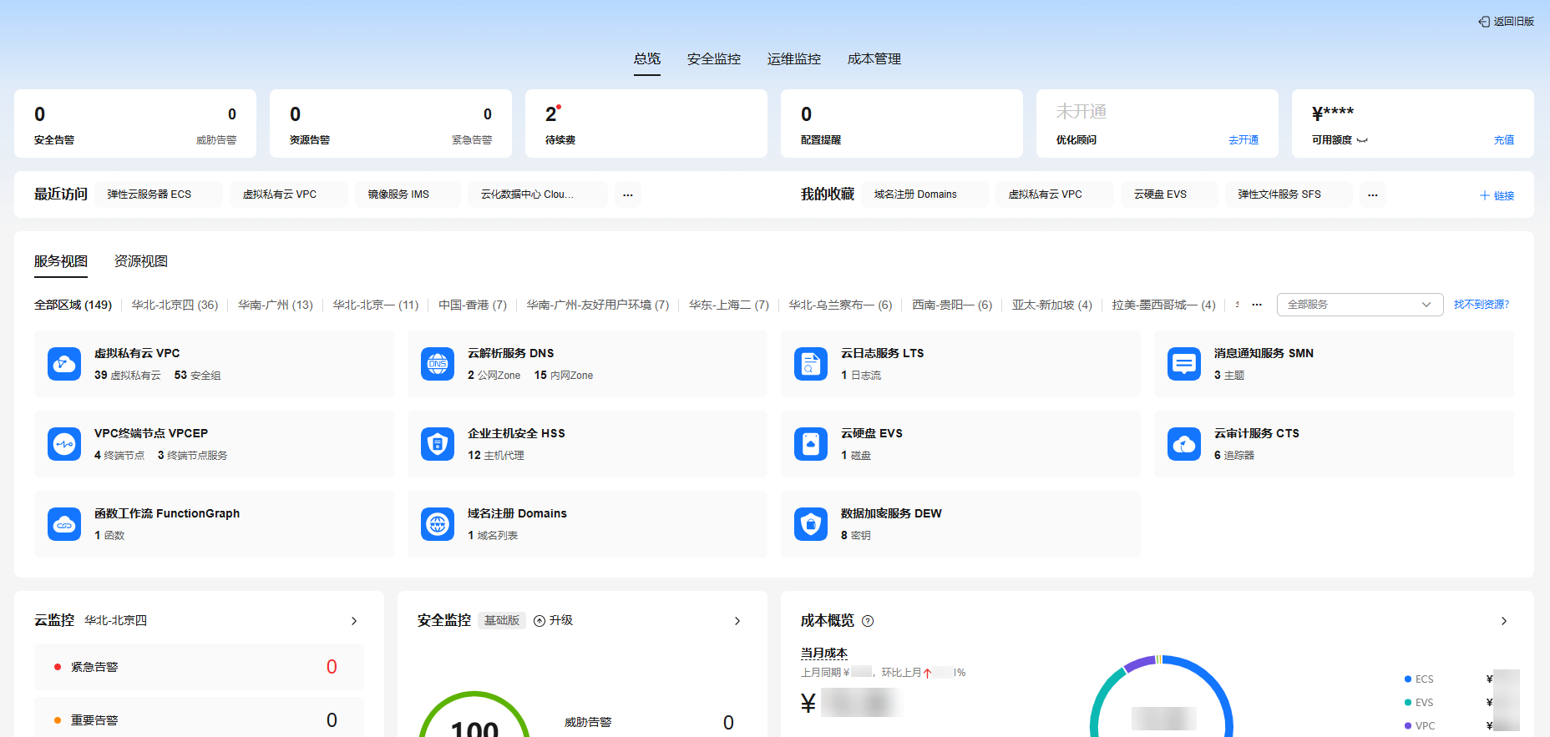Open 安全监控 panel chevron
The width and height of the screenshot is (1550, 737).
point(737,621)
